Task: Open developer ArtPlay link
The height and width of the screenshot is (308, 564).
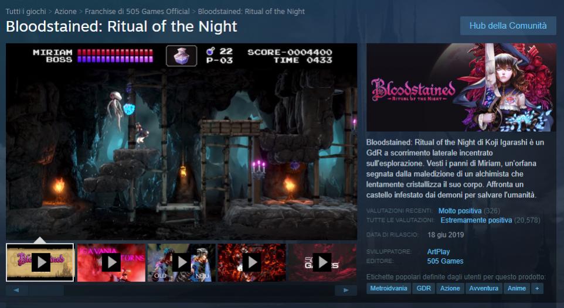Action: [x=439, y=252]
